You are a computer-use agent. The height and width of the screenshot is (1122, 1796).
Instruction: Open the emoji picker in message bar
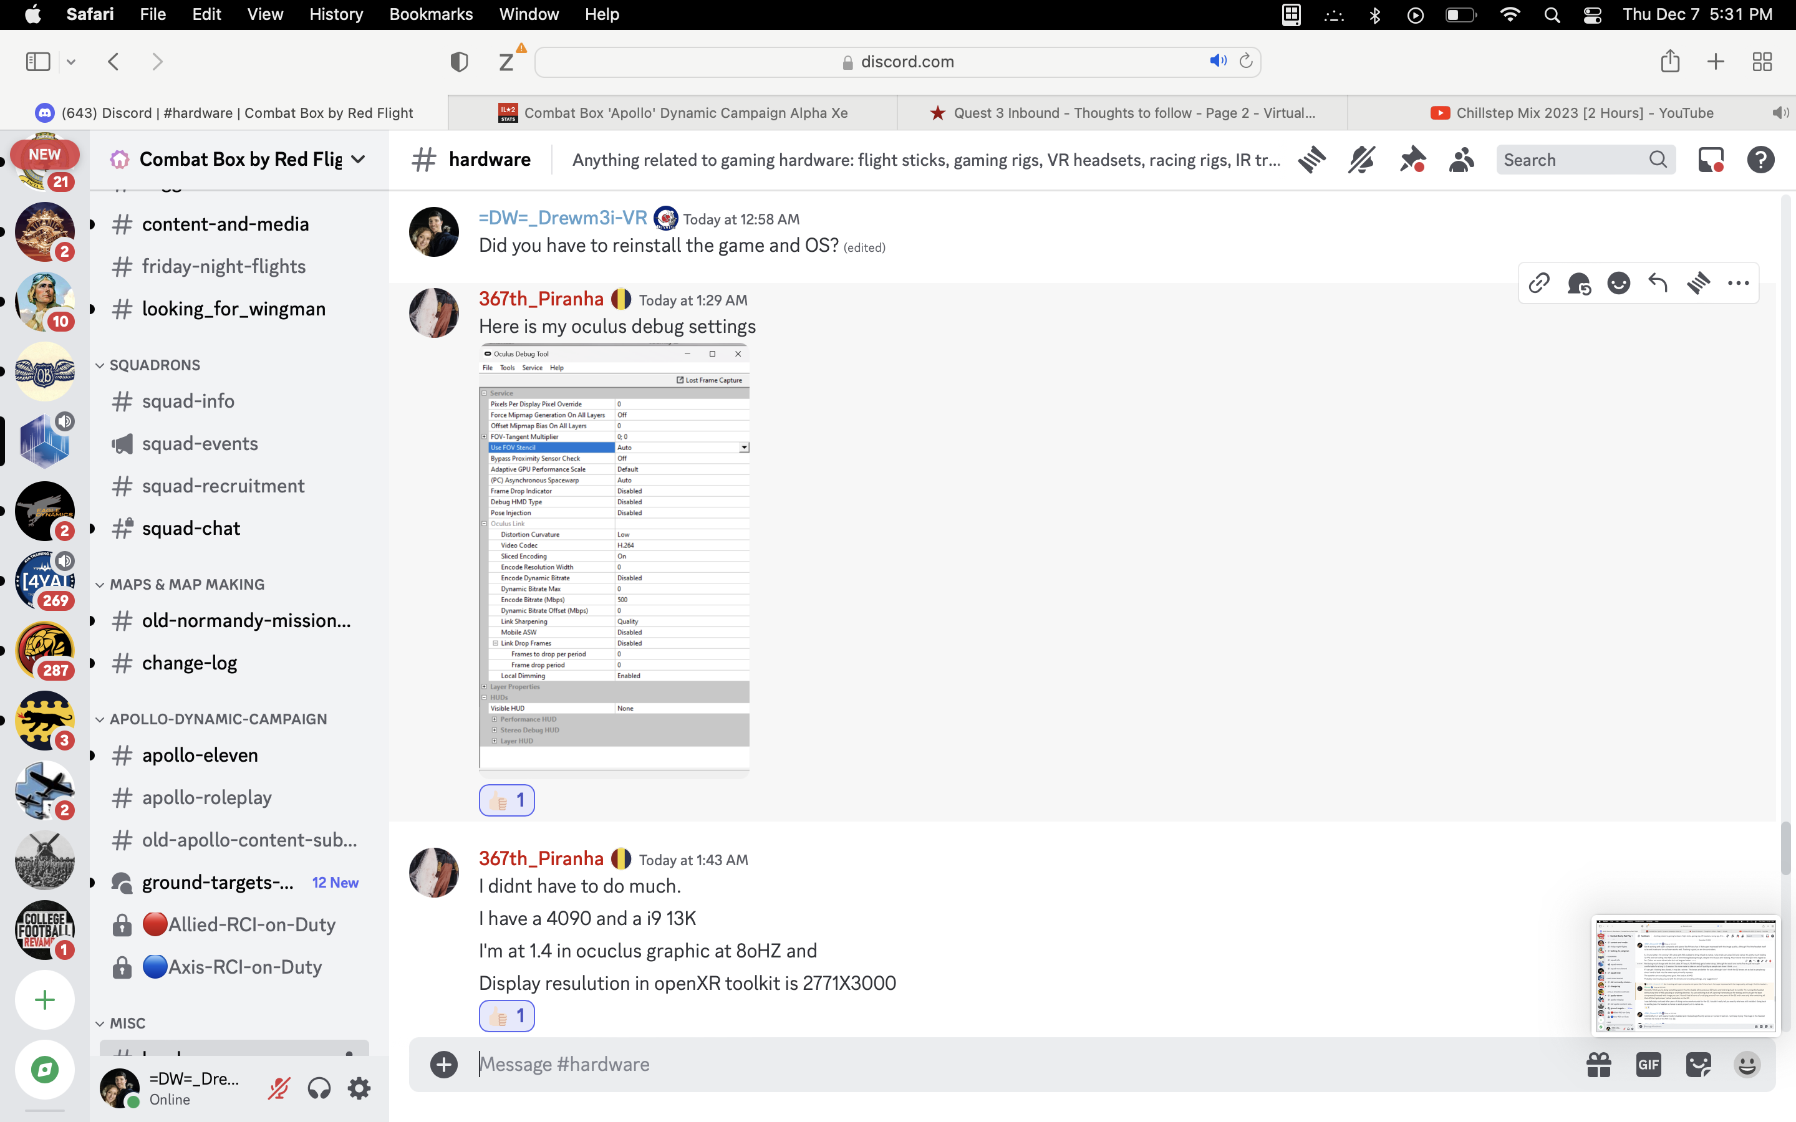coord(1747,1065)
